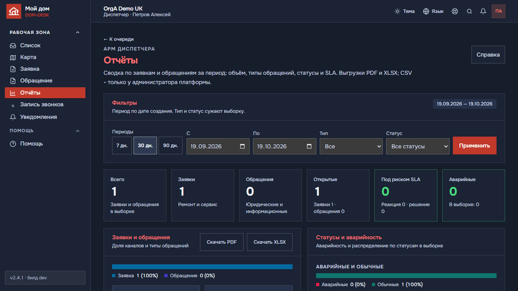Collapse the РАБОЧАЯ ЗОНА section
The height and width of the screenshot is (291, 518).
pos(78,32)
